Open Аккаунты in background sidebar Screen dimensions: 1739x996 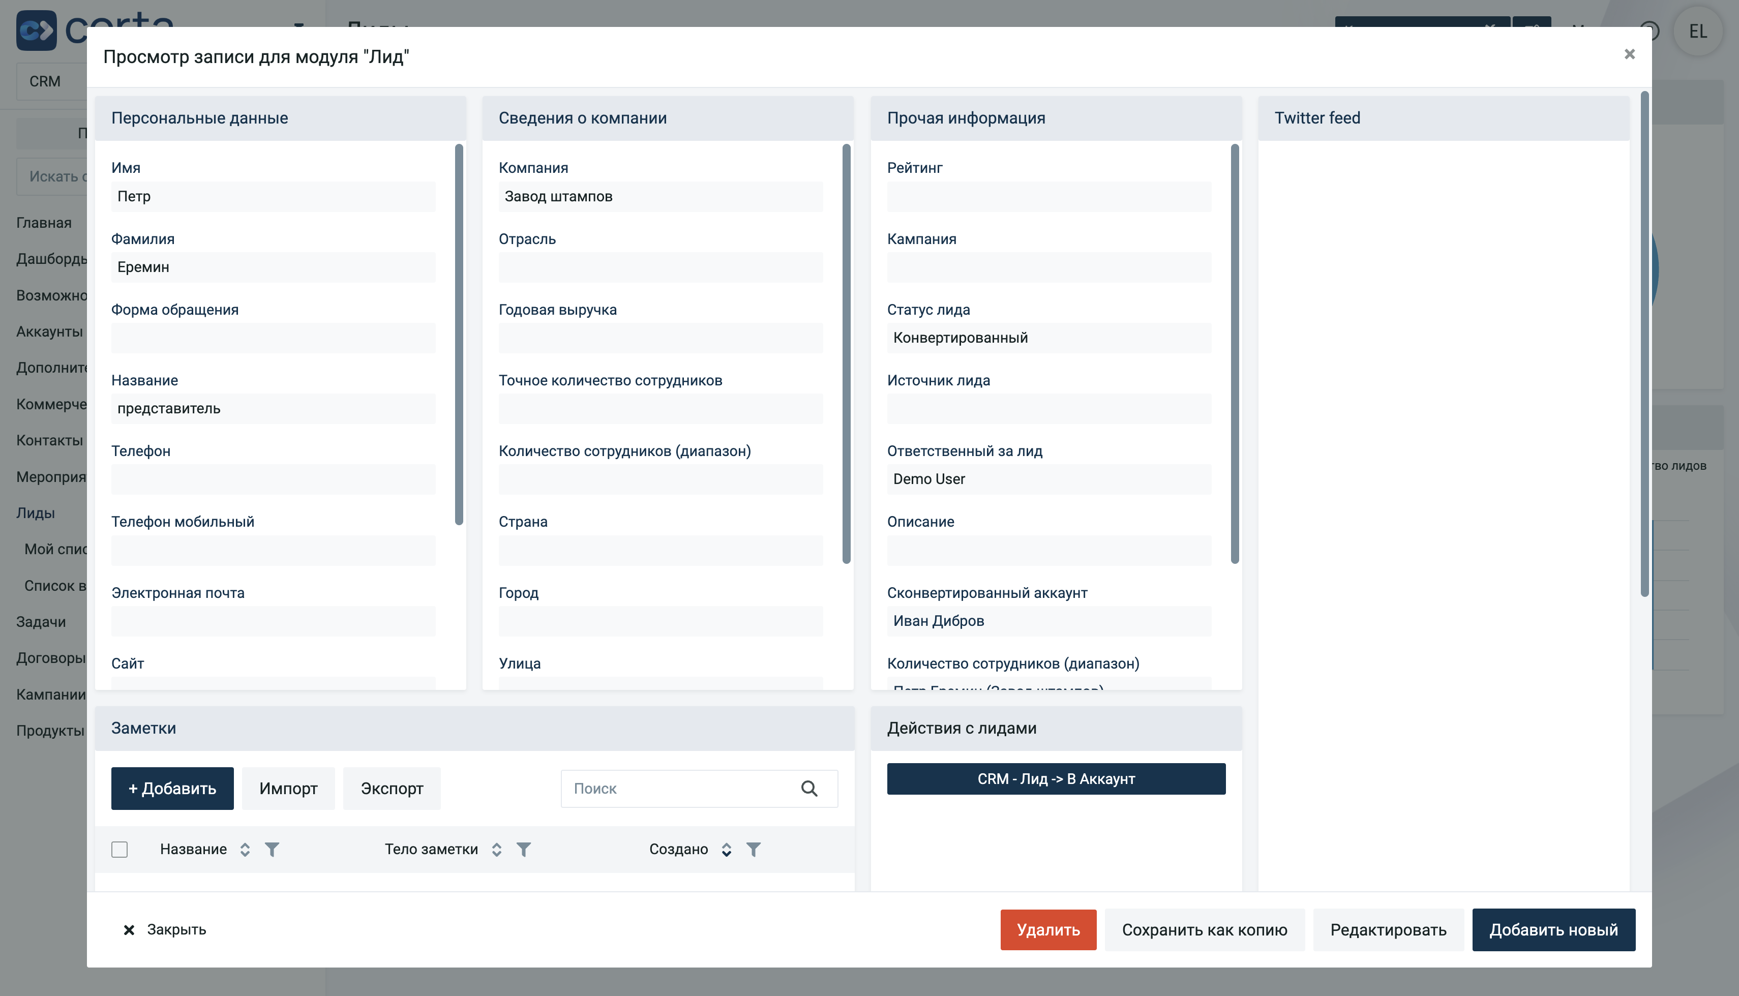(x=49, y=332)
